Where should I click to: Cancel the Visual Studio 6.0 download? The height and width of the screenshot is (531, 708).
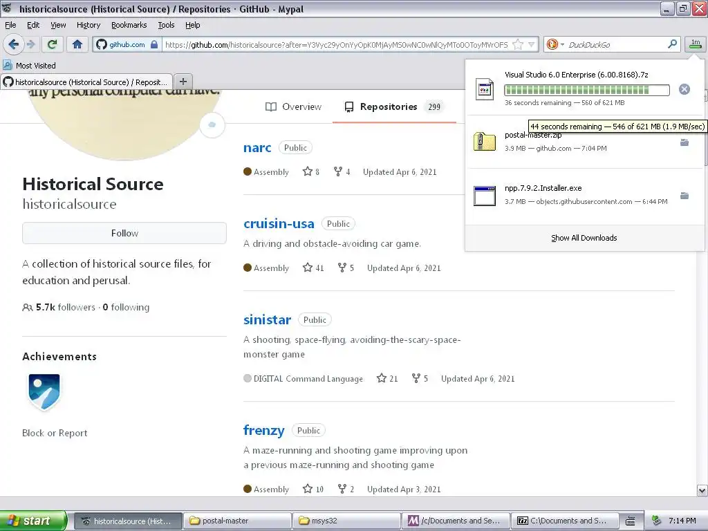(x=684, y=89)
